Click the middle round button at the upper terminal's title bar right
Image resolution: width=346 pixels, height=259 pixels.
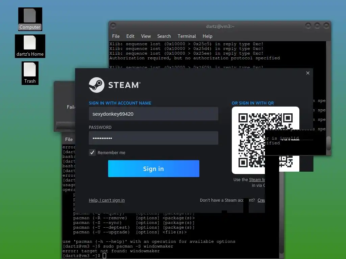(317, 26)
